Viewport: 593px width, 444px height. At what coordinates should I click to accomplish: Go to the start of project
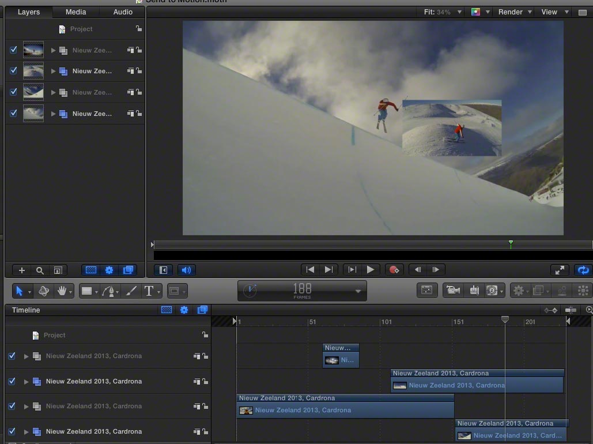[x=310, y=269]
